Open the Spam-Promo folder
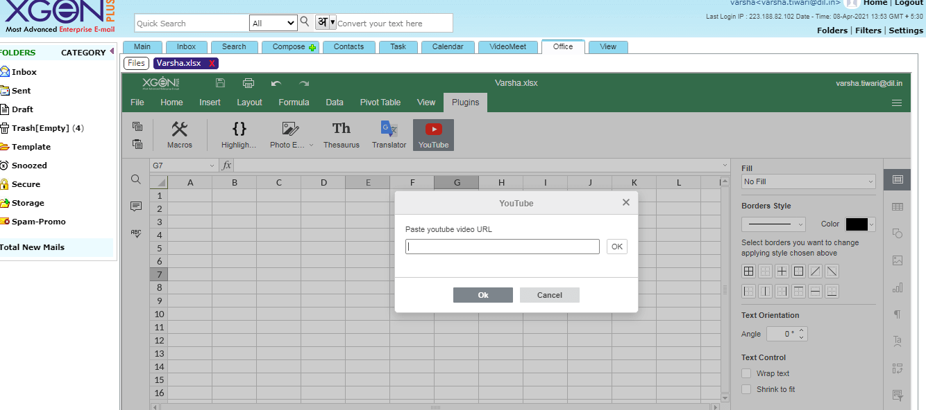This screenshot has width=926, height=410. click(38, 222)
